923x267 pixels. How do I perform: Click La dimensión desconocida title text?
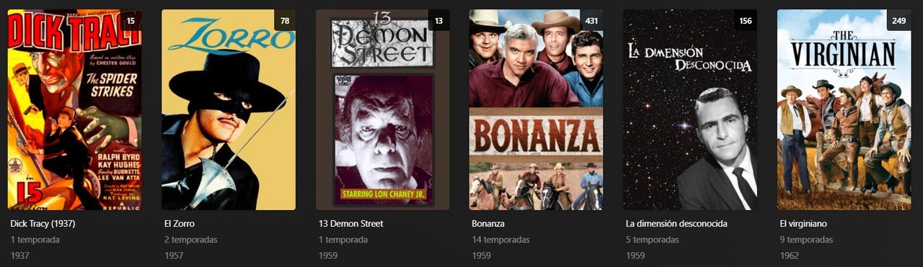click(x=676, y=224)
